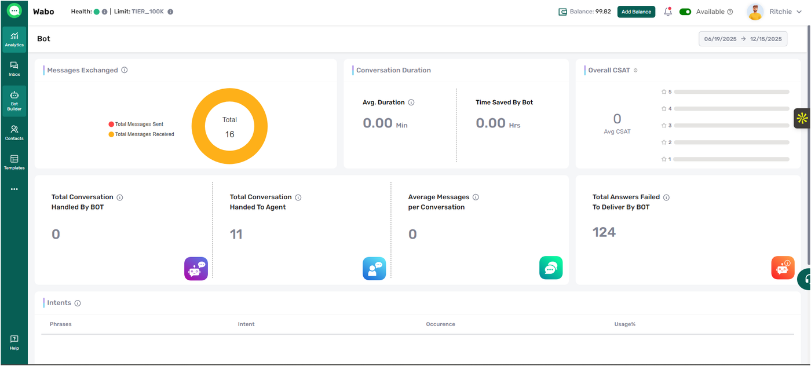Show help for Available status
811x366 pixels.
730,12
